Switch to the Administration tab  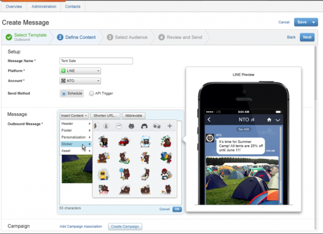(x=44, y=7)
